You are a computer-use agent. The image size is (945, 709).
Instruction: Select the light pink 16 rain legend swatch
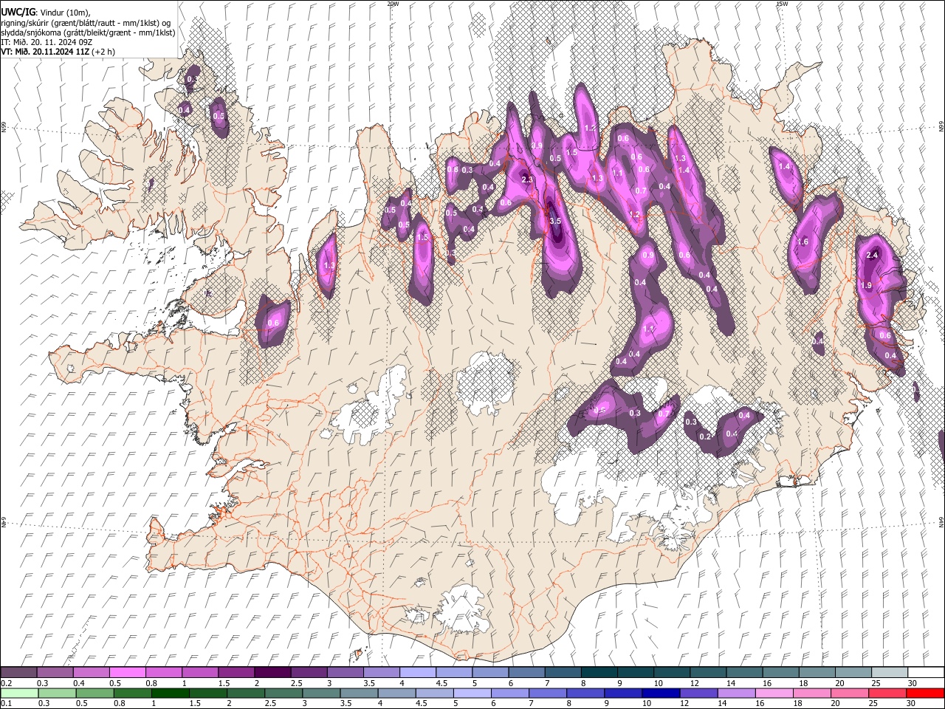(773, 693)
